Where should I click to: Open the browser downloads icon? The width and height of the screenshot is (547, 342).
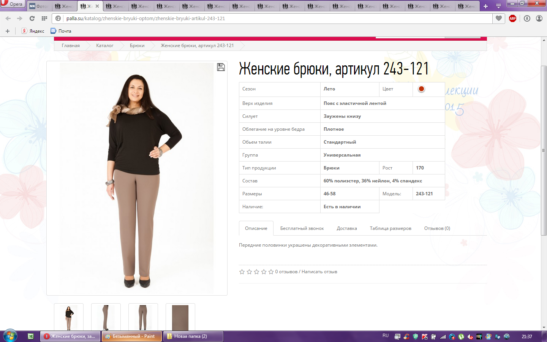(x=527, y=18)
